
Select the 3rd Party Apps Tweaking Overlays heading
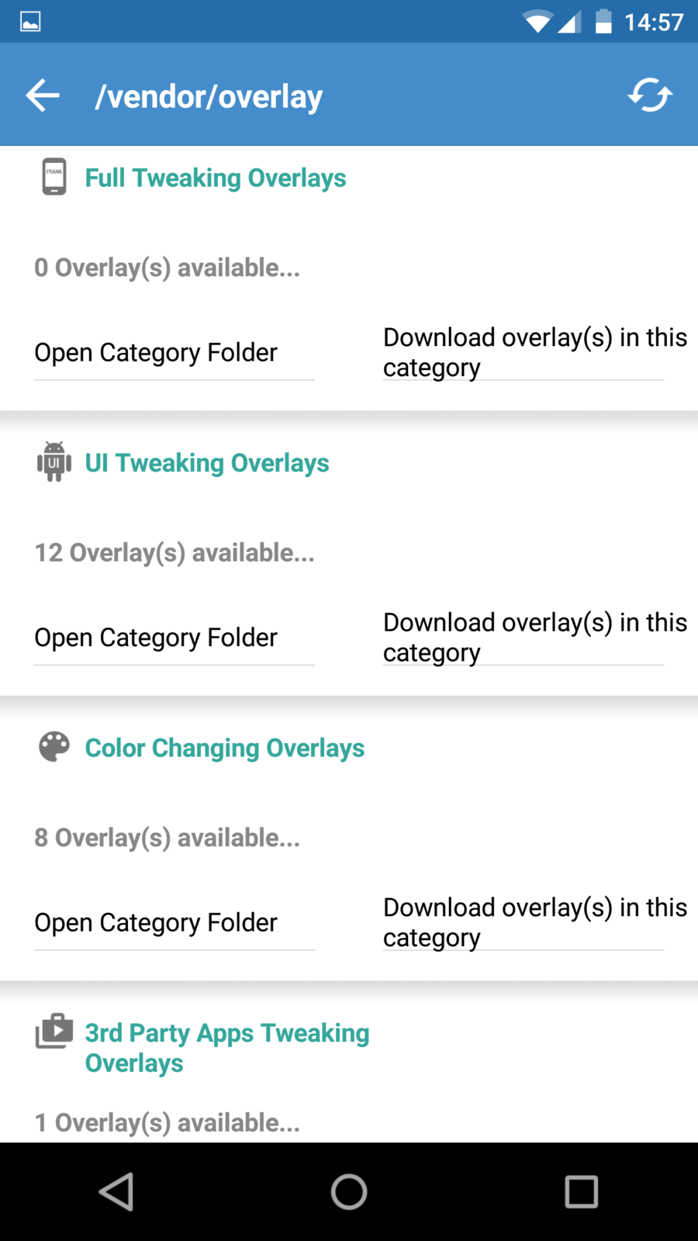(x=226, y=1047)
